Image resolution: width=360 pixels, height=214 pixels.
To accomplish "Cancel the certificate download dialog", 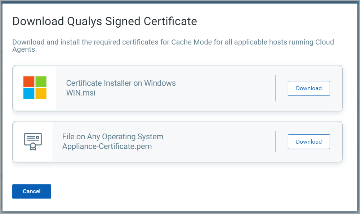I will [x=32, y=191].
